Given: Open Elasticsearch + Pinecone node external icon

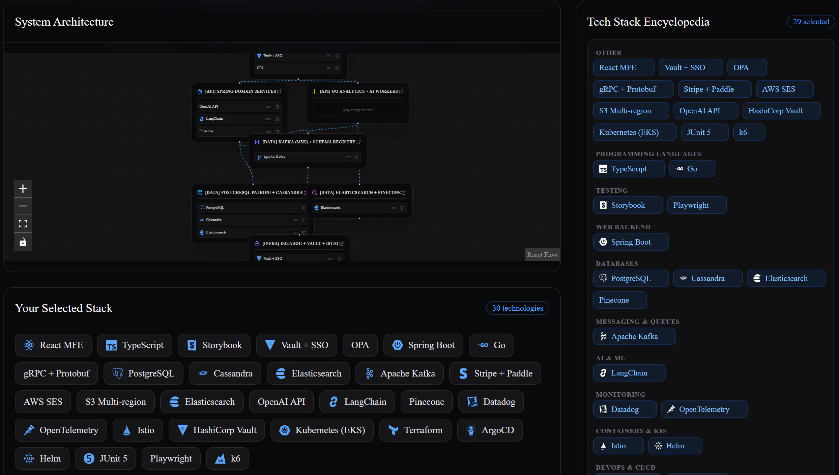Looking at the screenshot, I should [404, 193].
